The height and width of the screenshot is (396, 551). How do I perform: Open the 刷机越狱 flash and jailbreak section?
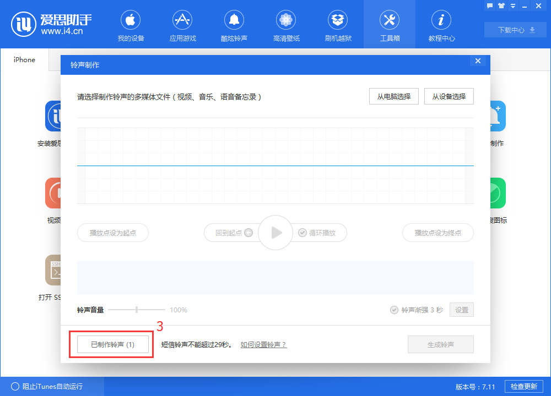click(337, 25)
